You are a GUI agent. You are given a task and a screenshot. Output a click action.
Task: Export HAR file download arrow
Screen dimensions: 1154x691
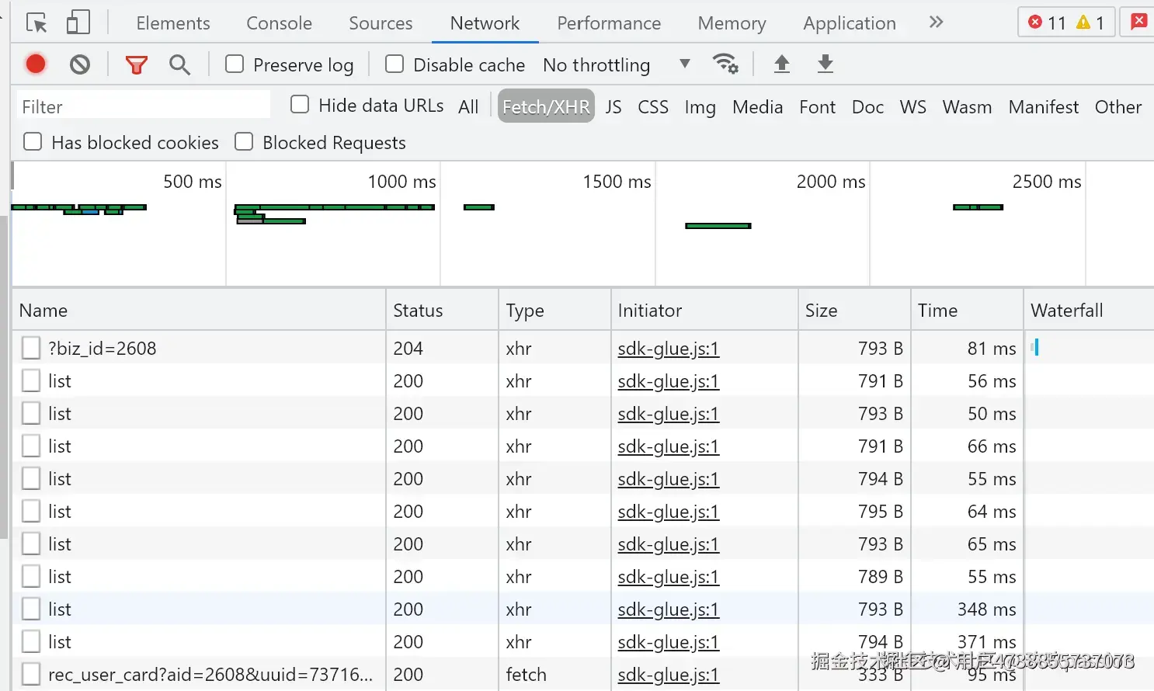click(826, 64)
